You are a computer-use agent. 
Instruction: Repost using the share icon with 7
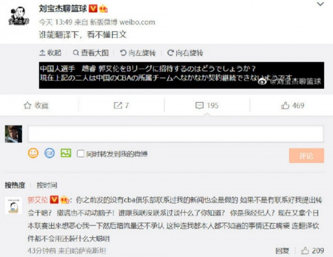tap(121, 105)
